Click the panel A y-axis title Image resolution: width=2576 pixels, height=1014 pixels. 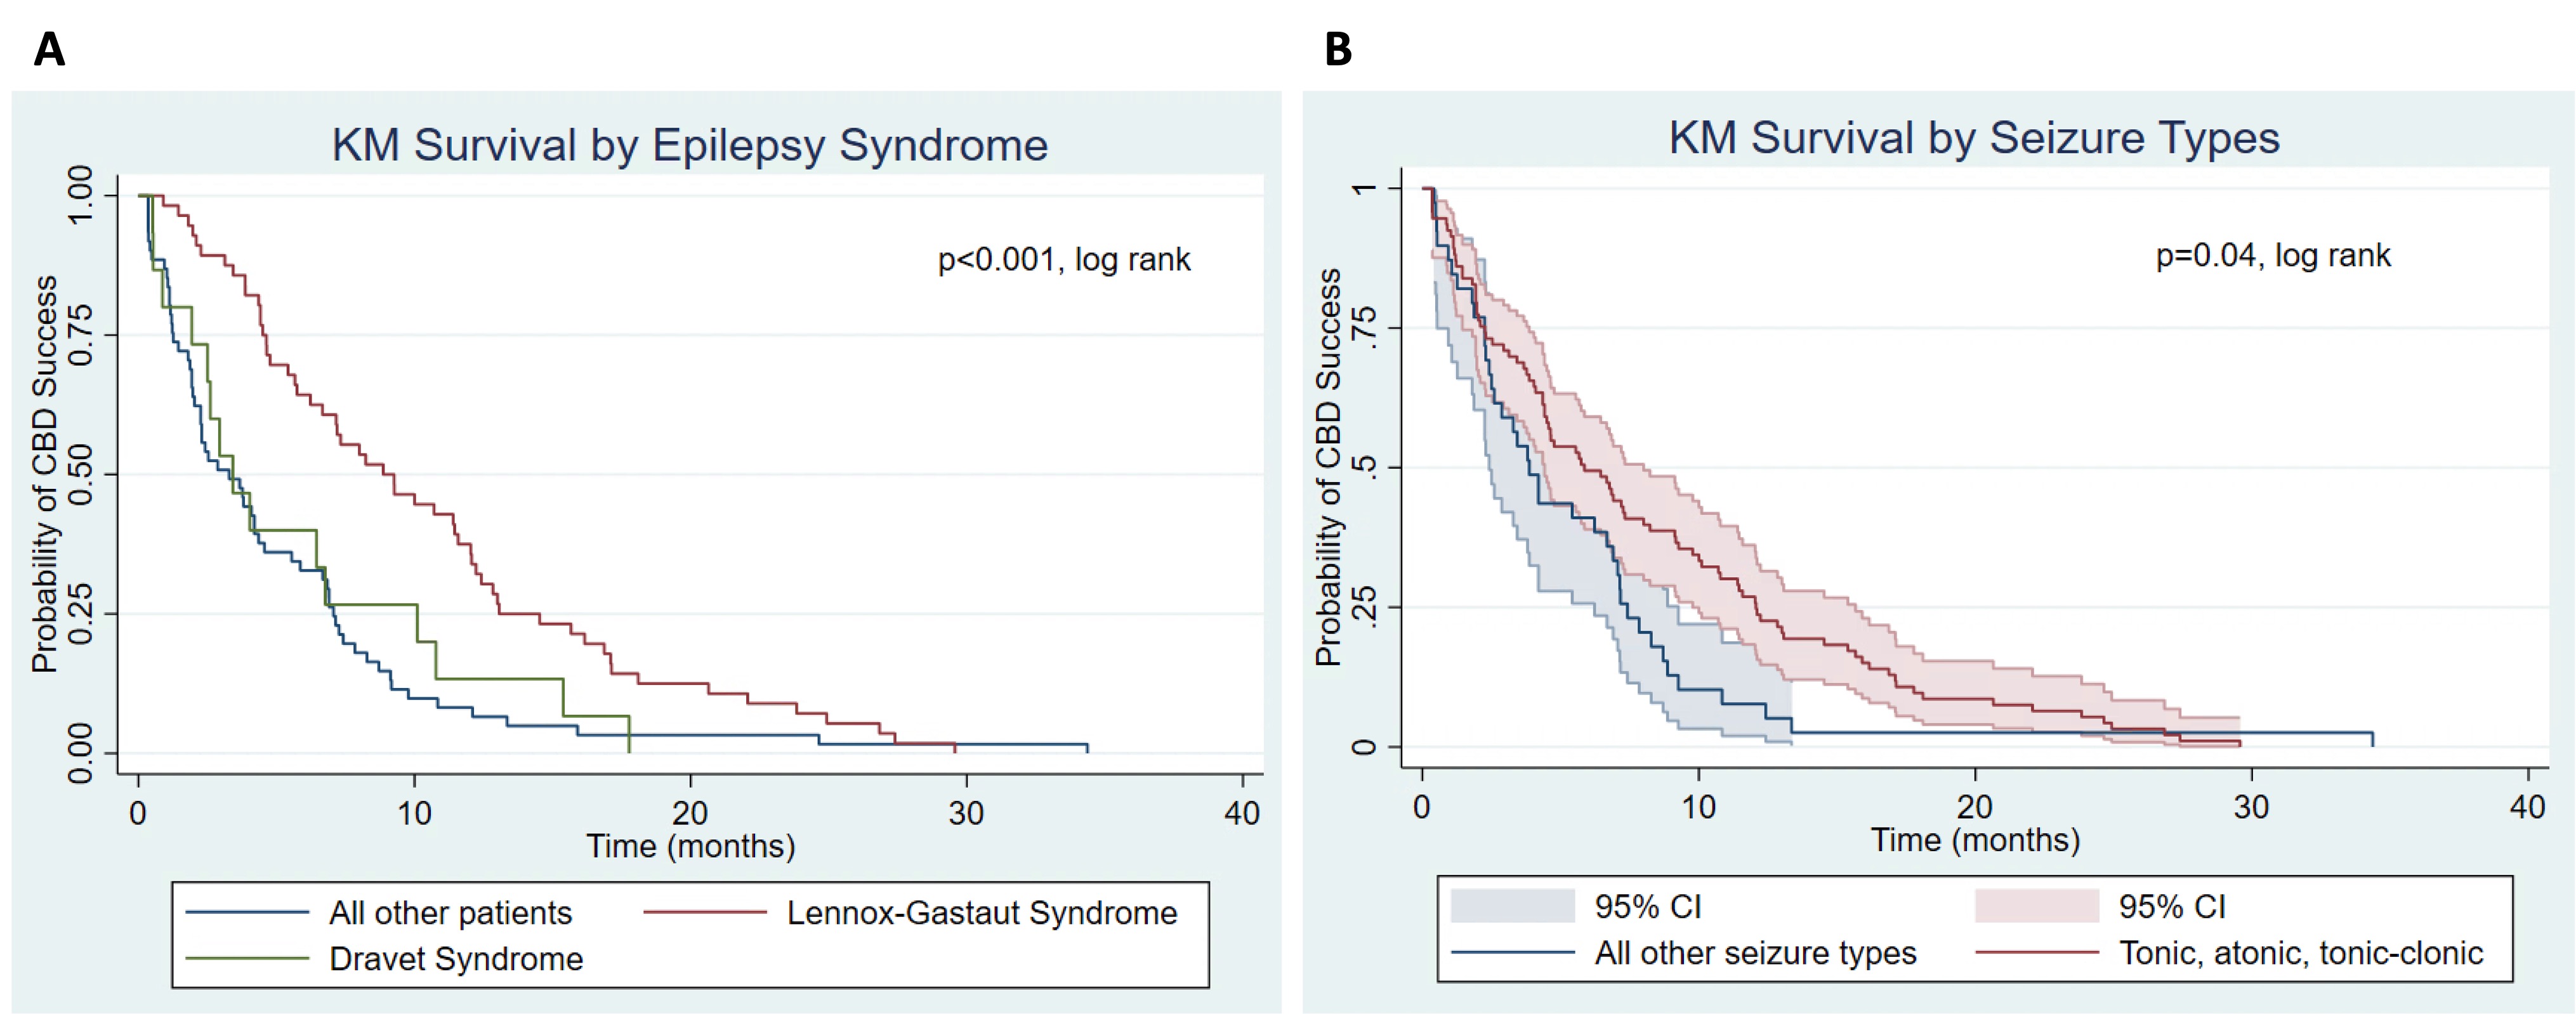[x=44, y=474]
